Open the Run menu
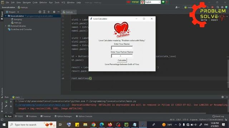229x128 pixels. tap(51, 2)
